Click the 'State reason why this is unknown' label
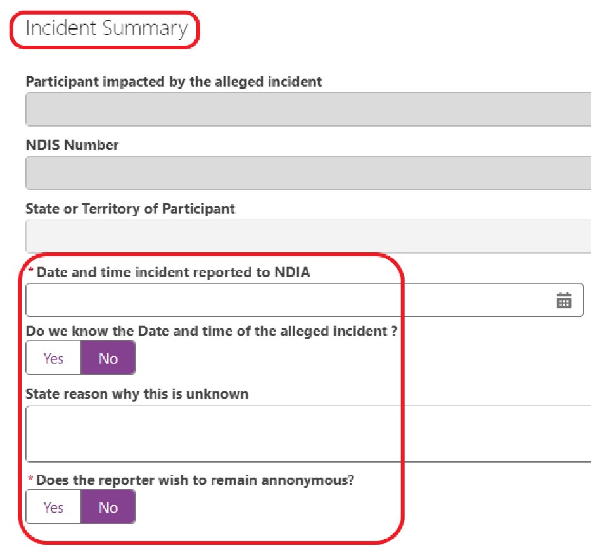The image size is (591, 548). 137,394
